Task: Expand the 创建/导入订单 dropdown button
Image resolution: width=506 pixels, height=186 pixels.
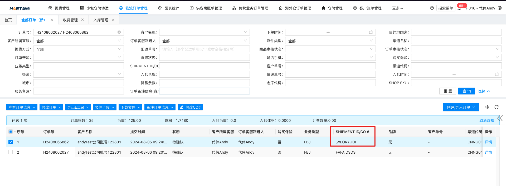Action: (x=461, y=107)
